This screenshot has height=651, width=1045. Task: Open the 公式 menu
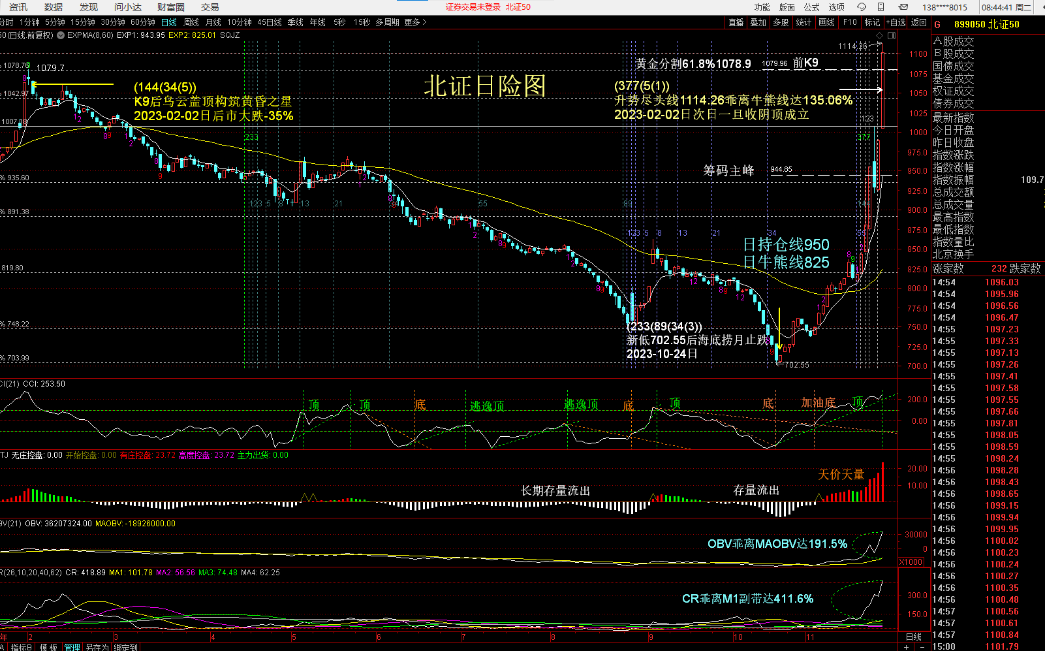click(812, 7)
